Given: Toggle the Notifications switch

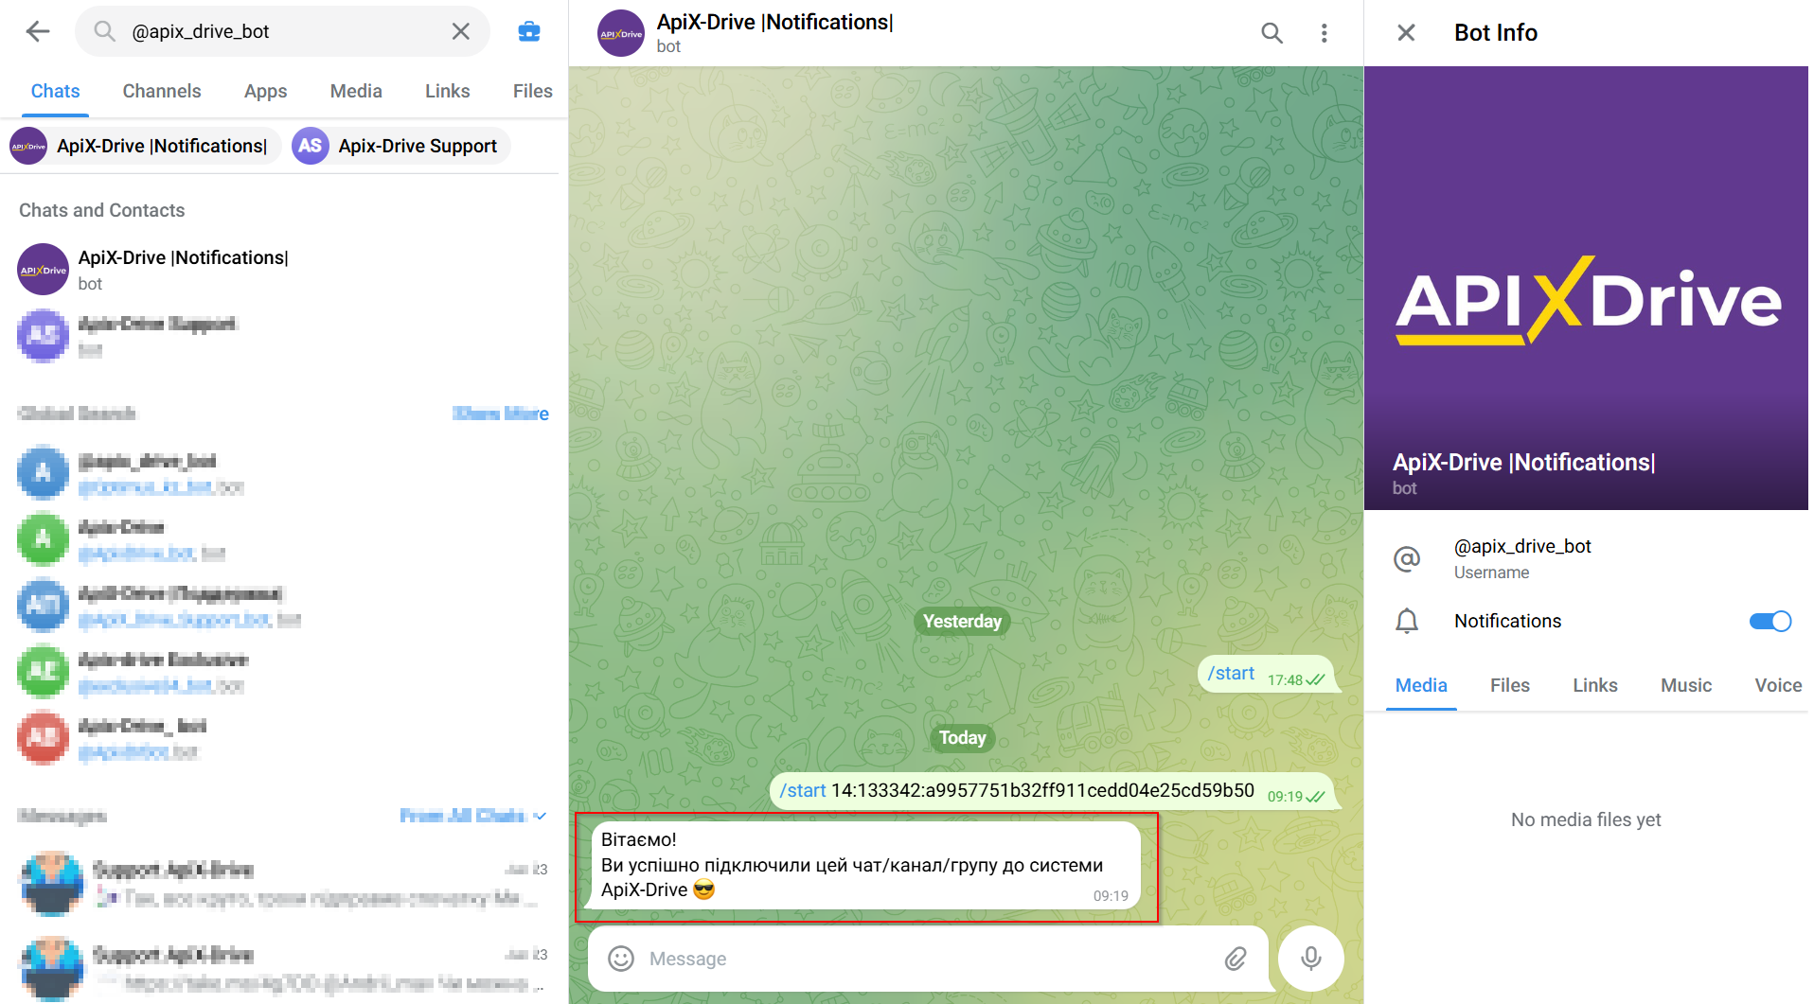Looking at the screenshot, I should coord(1770,621).
